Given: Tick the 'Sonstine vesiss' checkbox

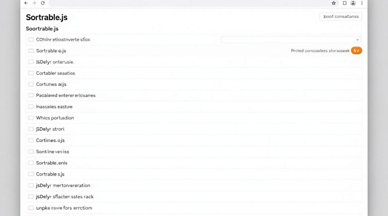Looking at the screenshot, I should point(31,151).
